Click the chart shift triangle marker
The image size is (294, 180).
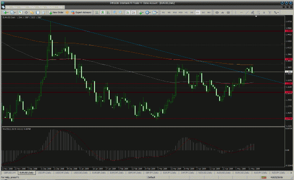tap(256, 16)
